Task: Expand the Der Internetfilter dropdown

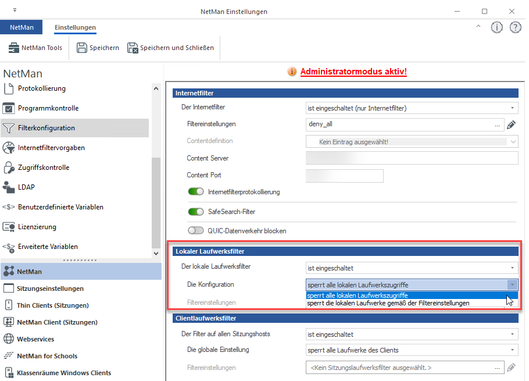Action: [412, 108]
